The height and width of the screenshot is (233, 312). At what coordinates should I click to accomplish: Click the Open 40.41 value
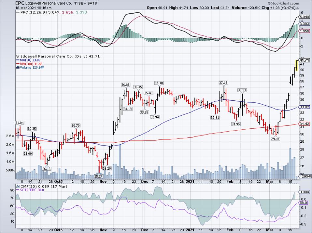(157, 8)
